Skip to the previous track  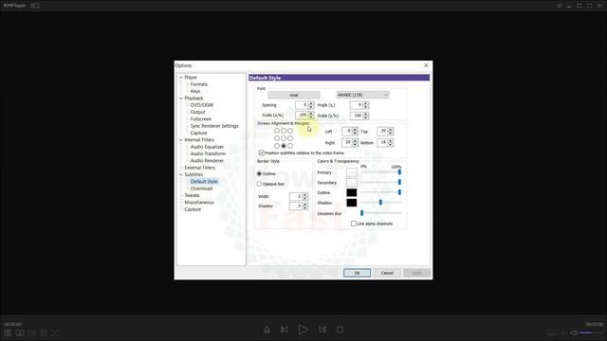[285, 330]
